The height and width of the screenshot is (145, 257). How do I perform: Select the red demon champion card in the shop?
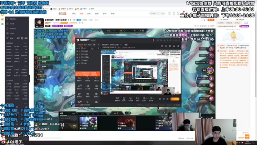(126, 123)
